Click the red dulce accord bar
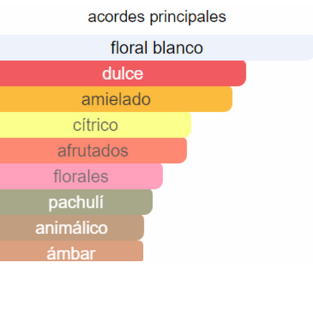The width and height of the screenshot is (313, 313). pos(123,73)
